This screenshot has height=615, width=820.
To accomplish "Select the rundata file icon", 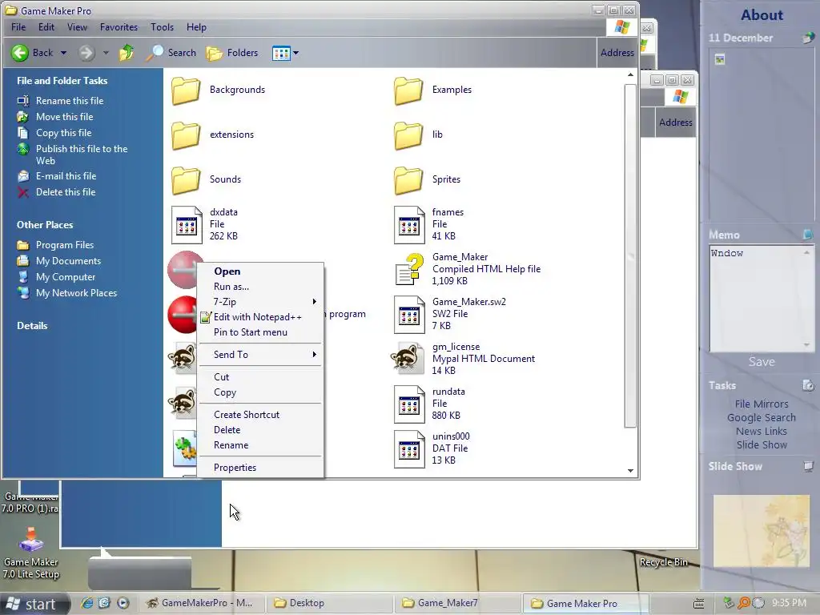I will point(409,404).
